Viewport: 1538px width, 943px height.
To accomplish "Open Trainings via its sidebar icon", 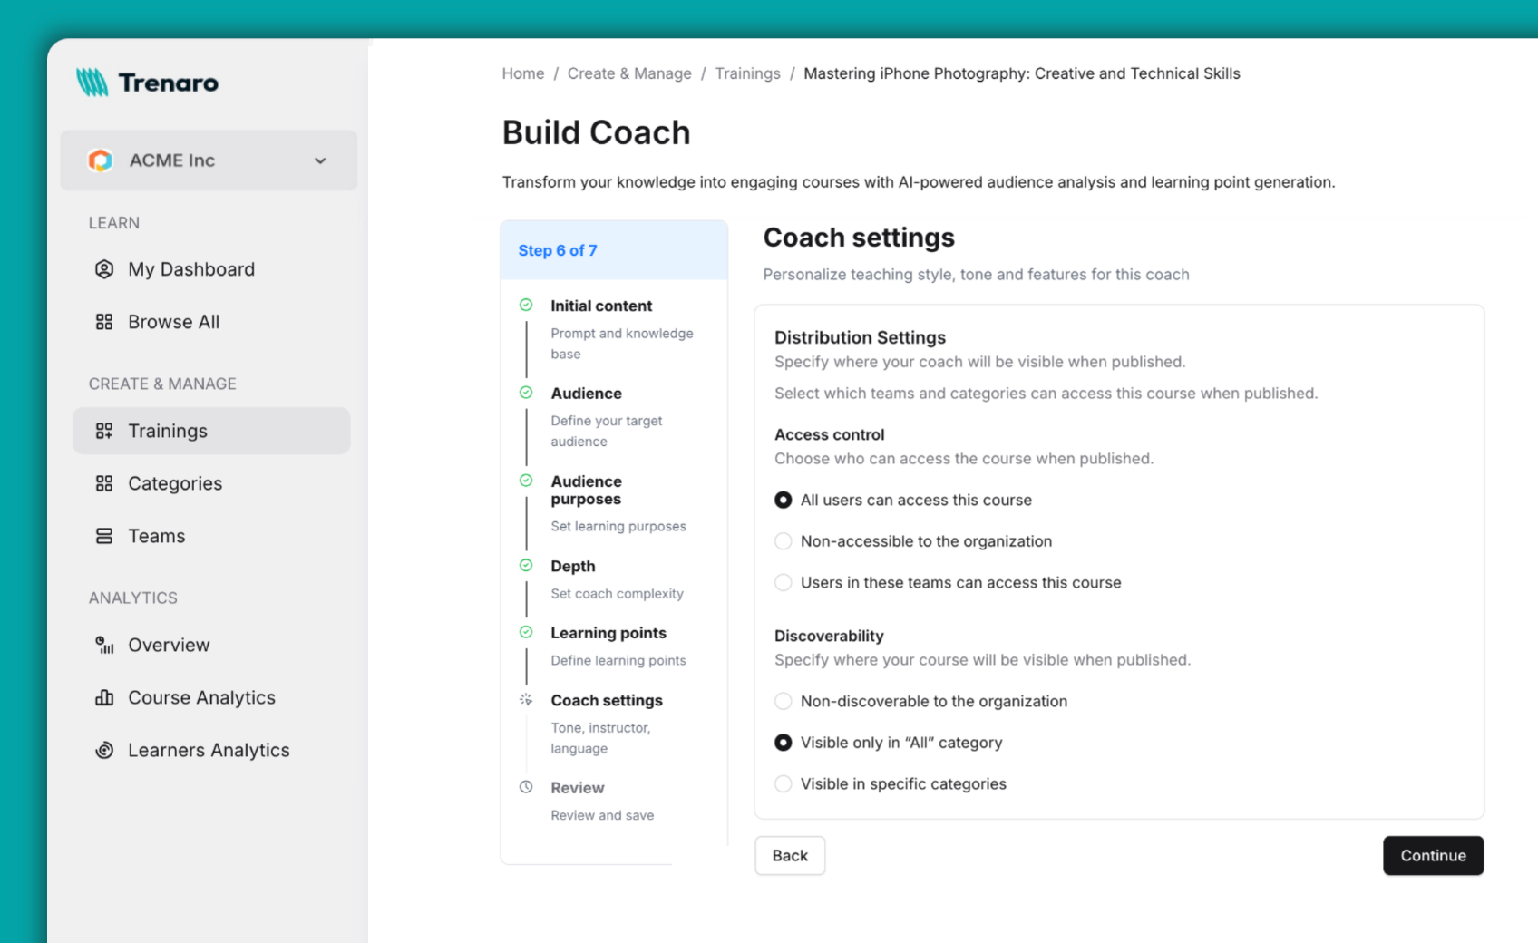I will pos(104,431).
